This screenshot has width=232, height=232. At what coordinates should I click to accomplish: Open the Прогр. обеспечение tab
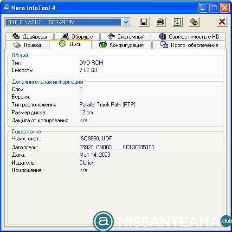pos(189,45)
